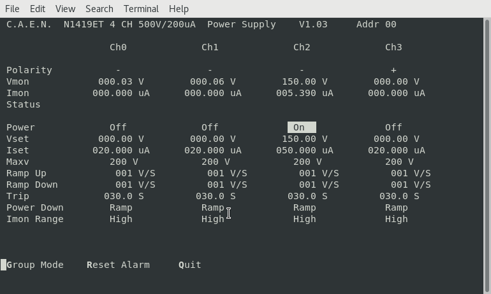Toggle Ch2 Power On field
This screenshot has height=294, width=491.
[x=302, y=127]
